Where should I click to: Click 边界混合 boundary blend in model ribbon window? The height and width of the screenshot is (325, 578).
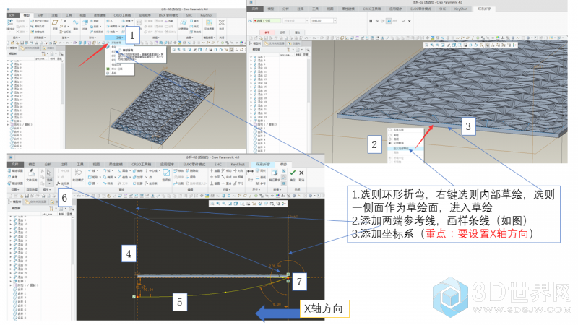184,25
